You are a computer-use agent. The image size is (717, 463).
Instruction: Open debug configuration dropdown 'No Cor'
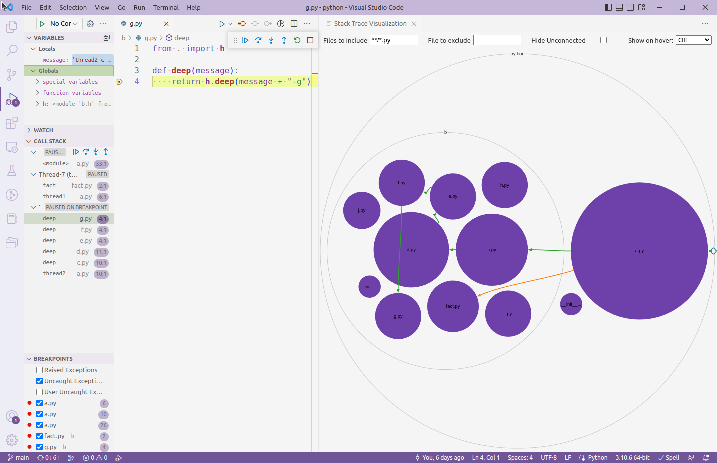pyautogui.click(x=64, y=24)
